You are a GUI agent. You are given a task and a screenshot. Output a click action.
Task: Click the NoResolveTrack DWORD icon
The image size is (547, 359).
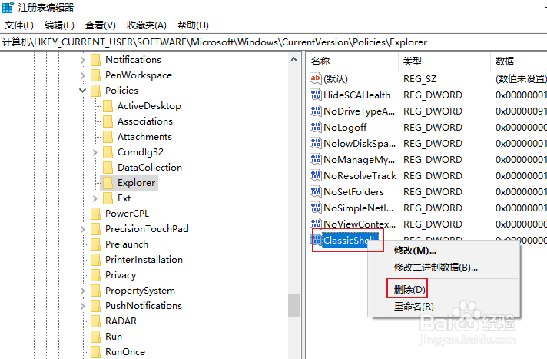click(315, 175)
